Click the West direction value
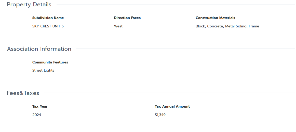The image size is (296, 132). click(x=118, y=26)
